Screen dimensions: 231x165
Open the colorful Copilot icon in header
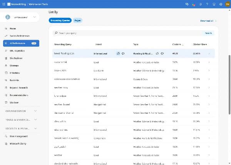[194, 4]
